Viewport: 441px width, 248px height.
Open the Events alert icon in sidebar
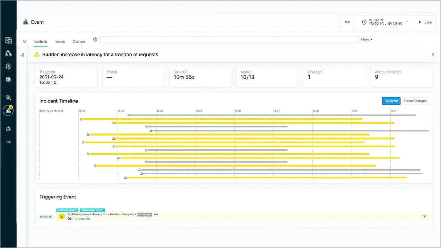(8, 111)
